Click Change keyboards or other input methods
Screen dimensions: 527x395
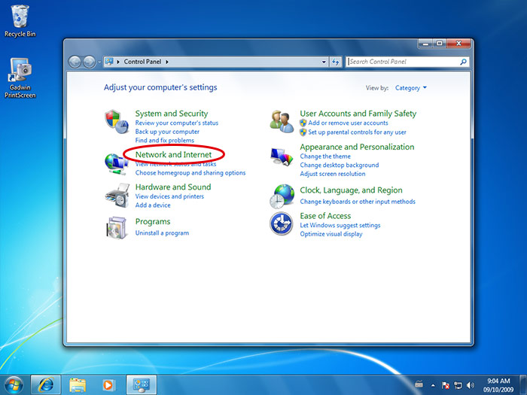click(x=358, y=202)
